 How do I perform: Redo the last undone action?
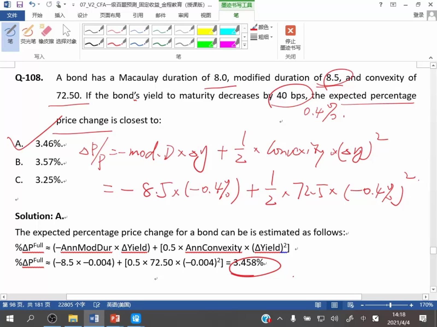coord(49,4)
